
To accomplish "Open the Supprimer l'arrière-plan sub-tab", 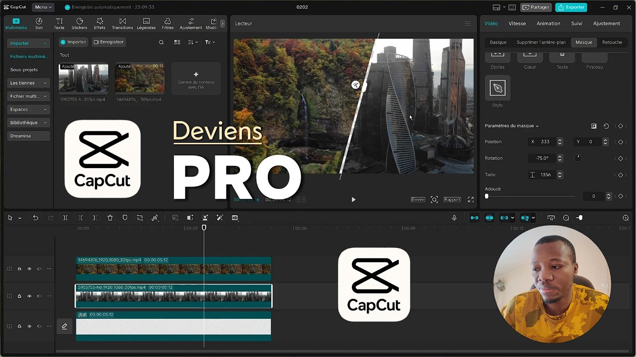I will click(x=541, y=42).
